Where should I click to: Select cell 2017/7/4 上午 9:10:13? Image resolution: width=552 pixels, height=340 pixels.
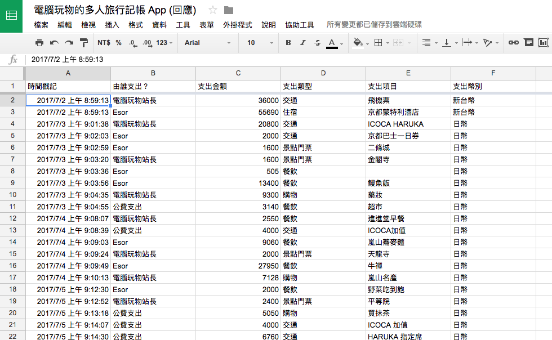click(x=68, y=278)
